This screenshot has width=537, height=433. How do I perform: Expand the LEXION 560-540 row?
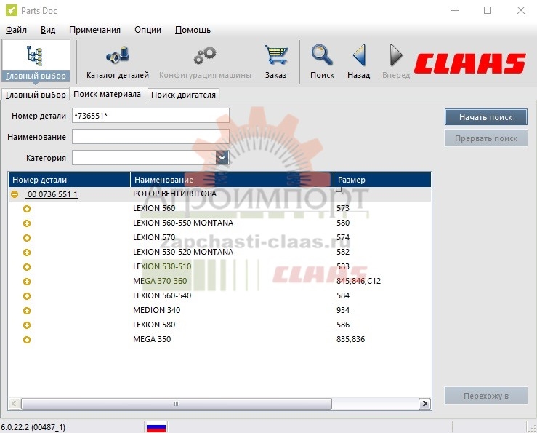tap(27, 296)
